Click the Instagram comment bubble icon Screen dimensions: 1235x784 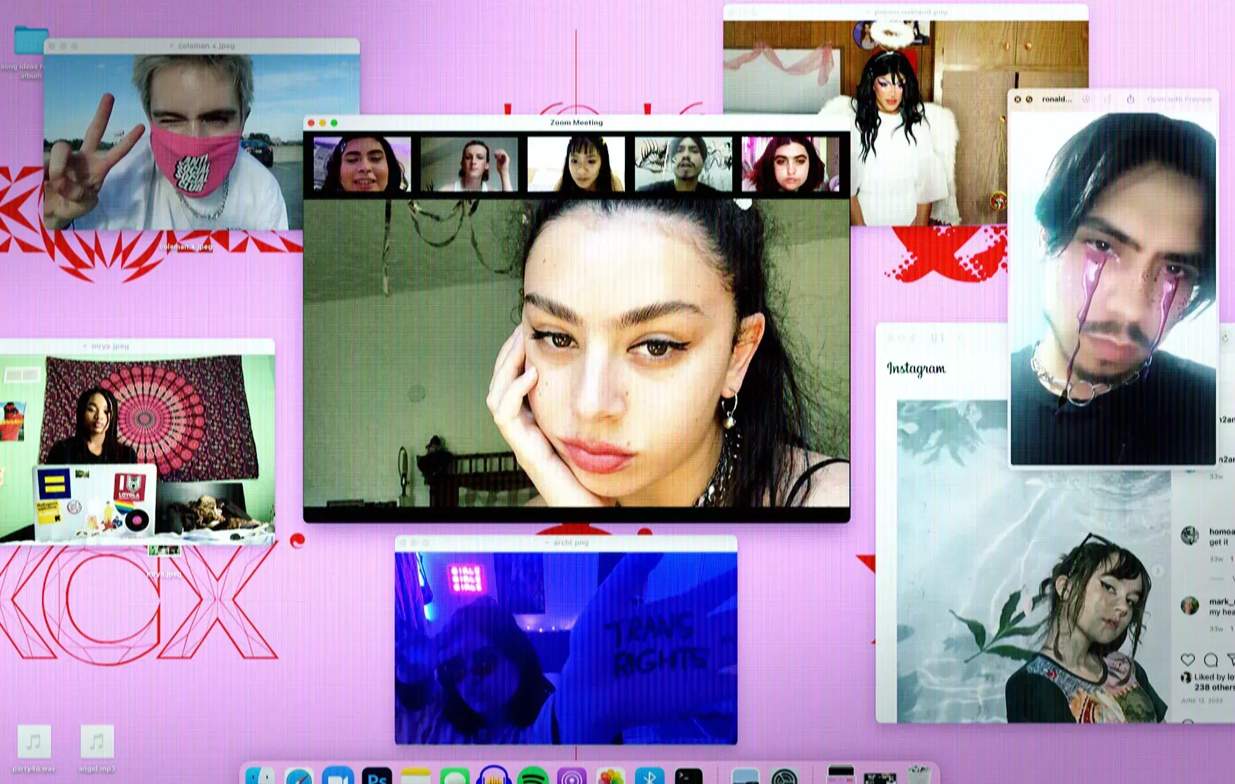point(1210,659)
